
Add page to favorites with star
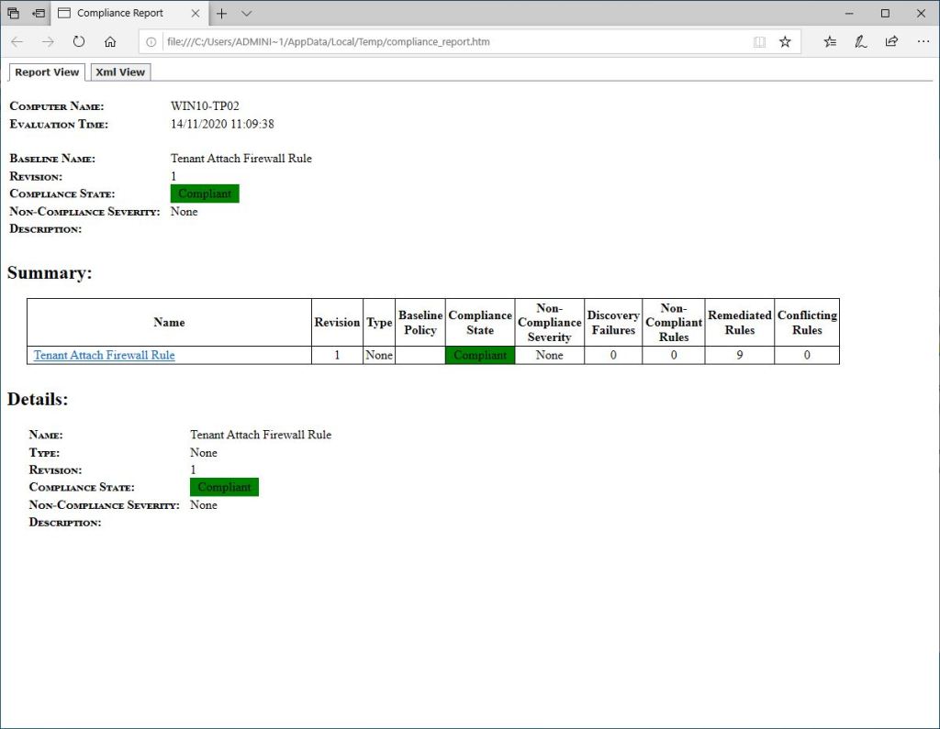tap(785, 42)
